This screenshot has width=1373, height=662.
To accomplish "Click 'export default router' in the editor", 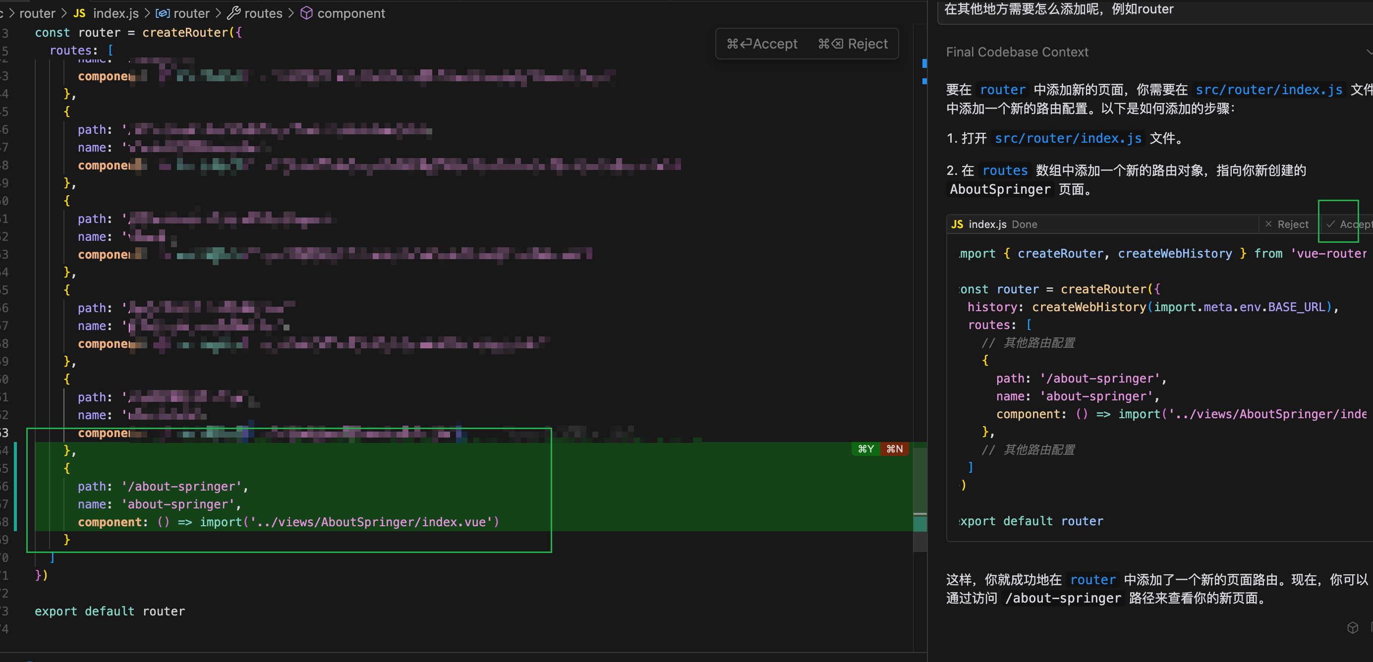I will click(110, 611).
